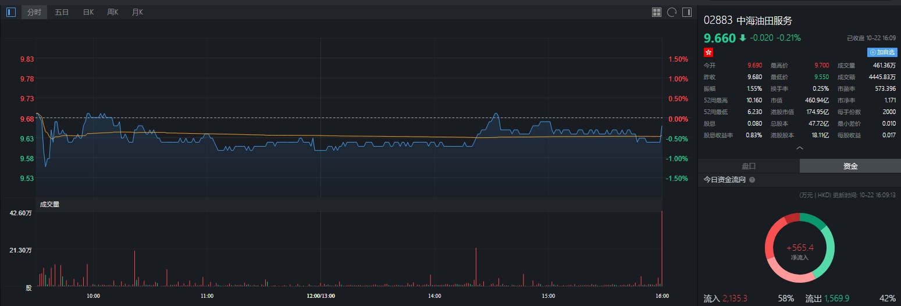Image resolution: width=901 pixels, height=306 pixels.
Task: Click the green down arrow beside 9.660
Action: coord(743,38)
